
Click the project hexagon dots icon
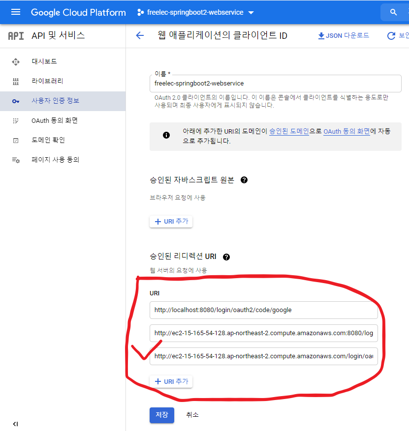click(140, 12)
